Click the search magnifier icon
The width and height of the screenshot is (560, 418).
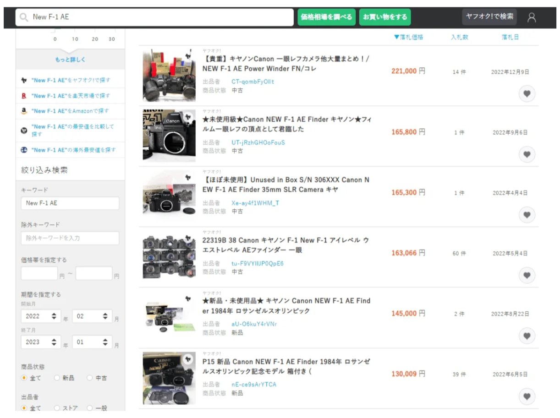(x=24, y=17)
